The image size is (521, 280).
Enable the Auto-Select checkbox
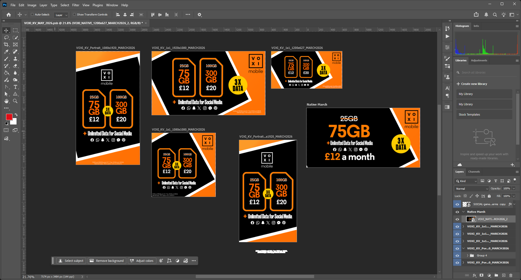(x=32, y=15)
